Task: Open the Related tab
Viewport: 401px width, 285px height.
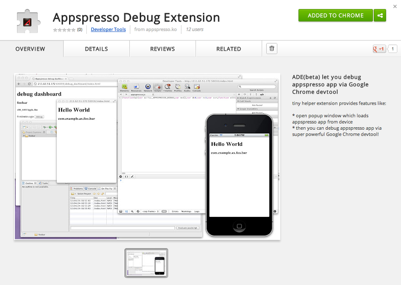Action: click(229, 49)
